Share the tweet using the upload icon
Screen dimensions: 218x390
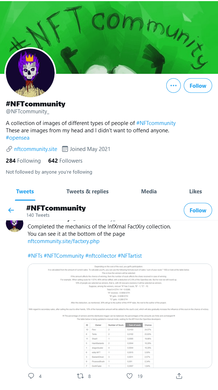(179, 376)
